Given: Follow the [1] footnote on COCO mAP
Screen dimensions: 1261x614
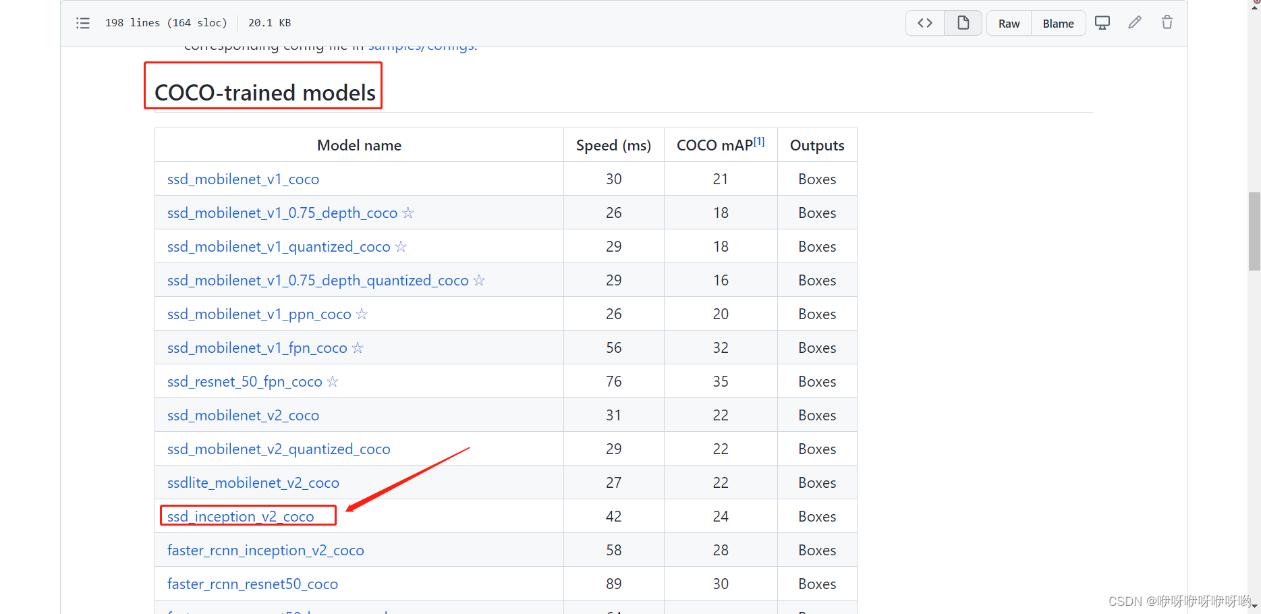Looking at the screenshot, I should coord(759,142).
